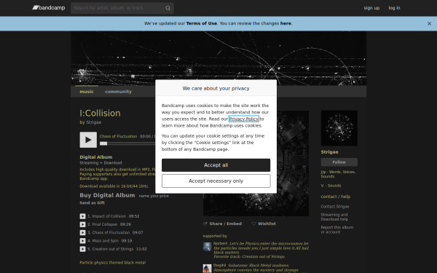Image resolution: width=437 pixels, height=273 pixels.
Task: Open the Mass and Spin track title
Action: click(x=106, y=241)
